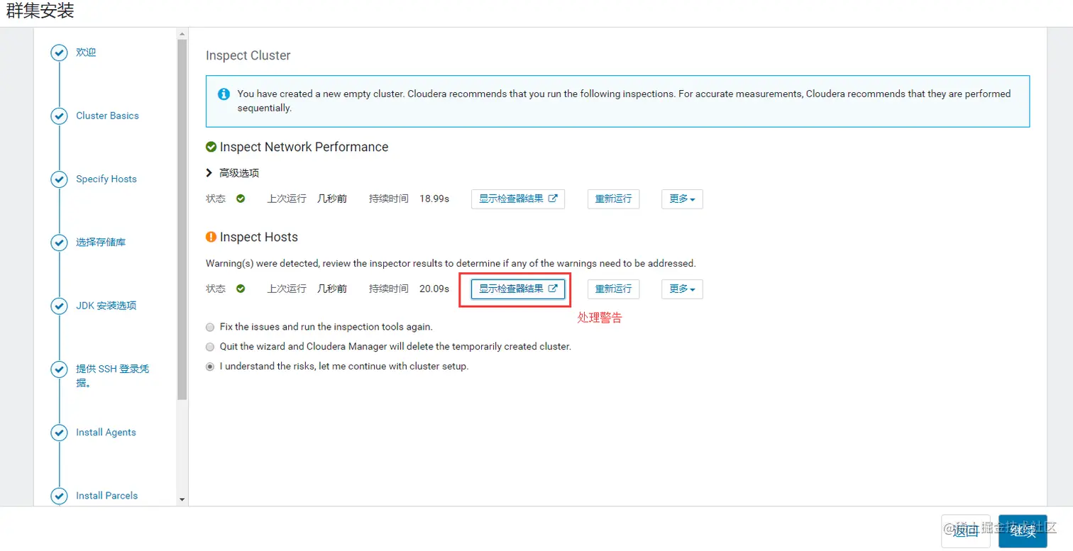The width and height of the screenshot is (1073, 551).
Task: Show inspector results for Inspect Hosts
Action: (x=518, y=289)
